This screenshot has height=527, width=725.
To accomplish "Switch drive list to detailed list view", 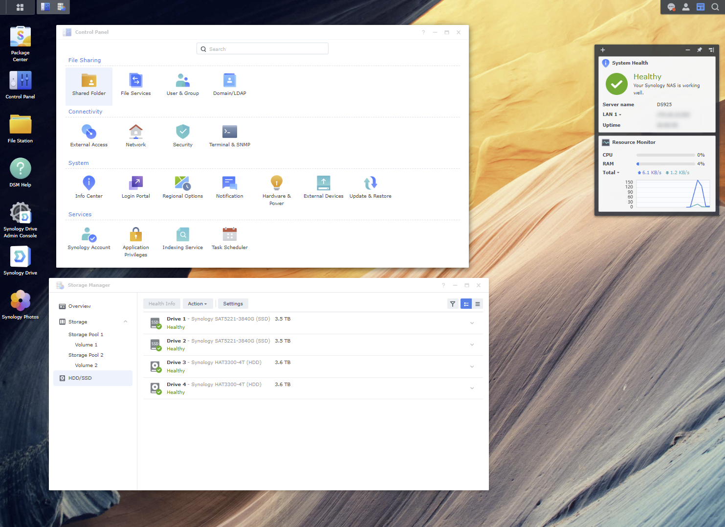I will click(x=478, y=303).
